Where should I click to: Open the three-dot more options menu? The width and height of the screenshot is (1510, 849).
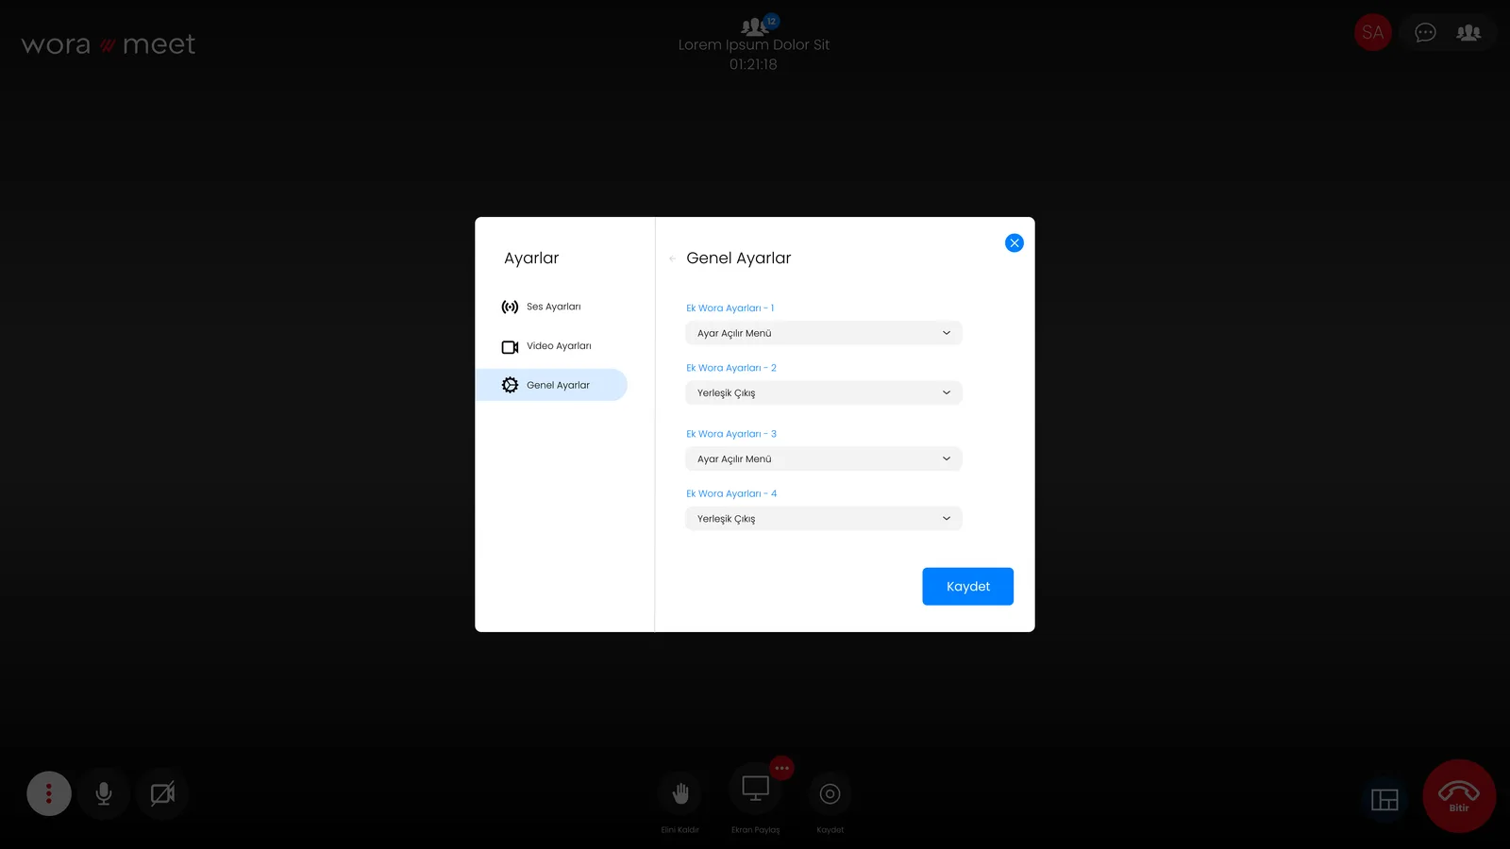tap(49, 793)
